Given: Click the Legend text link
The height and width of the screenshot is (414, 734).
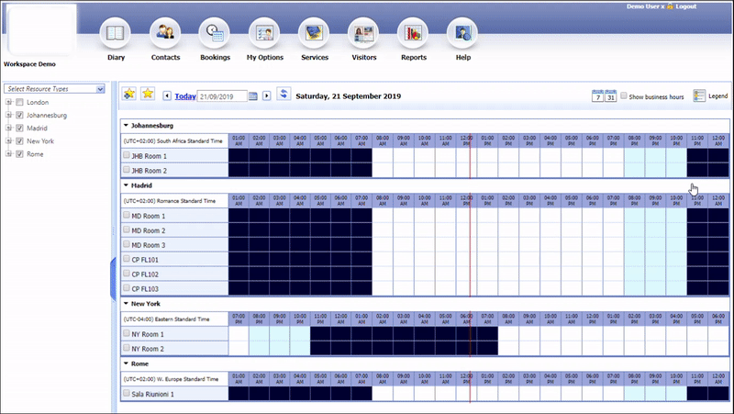Looking at the screenshot, I should tap(717, 95).
